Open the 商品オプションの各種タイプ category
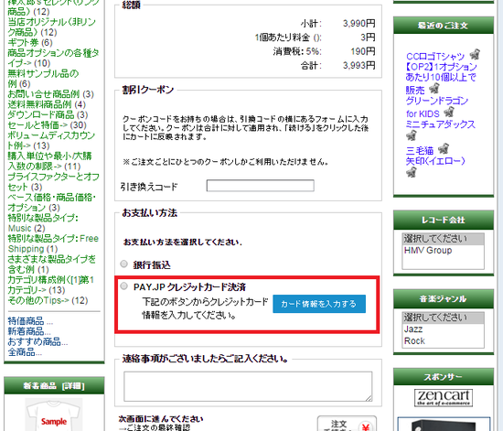The image size is (503, 431). point(53,58)
